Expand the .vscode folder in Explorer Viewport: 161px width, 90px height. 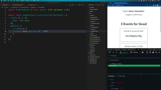click(92, 7)
